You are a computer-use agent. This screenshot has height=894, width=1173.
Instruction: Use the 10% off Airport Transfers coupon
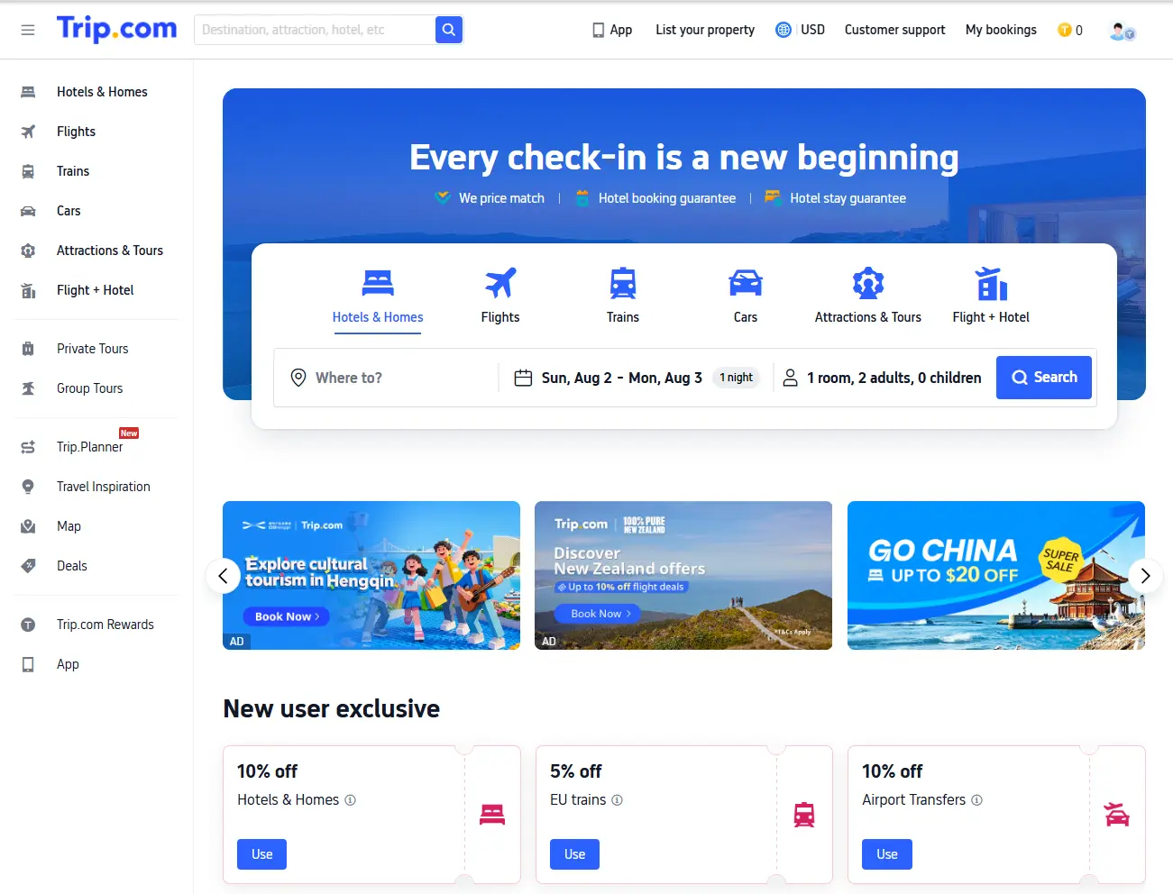(887, 854)
